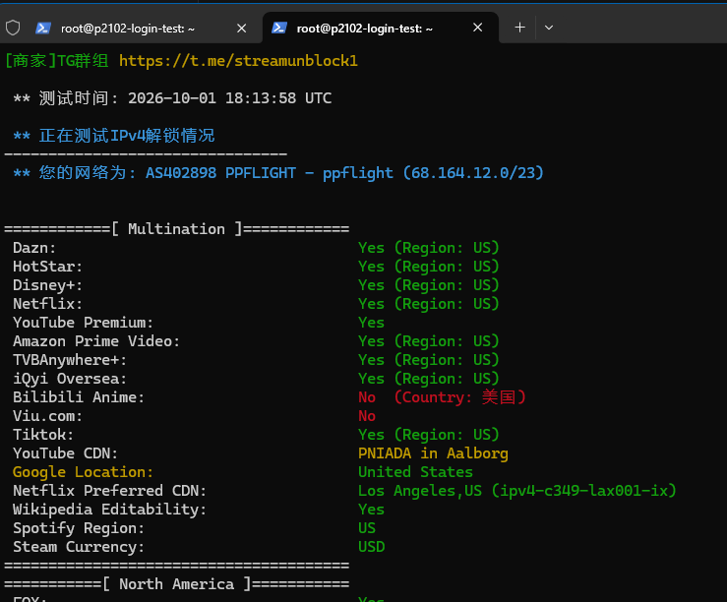Click the PowerShell icon on the first tab
The height and width of the screenshot is (602, 727).
pyautogui.click(x=43, y=28)
